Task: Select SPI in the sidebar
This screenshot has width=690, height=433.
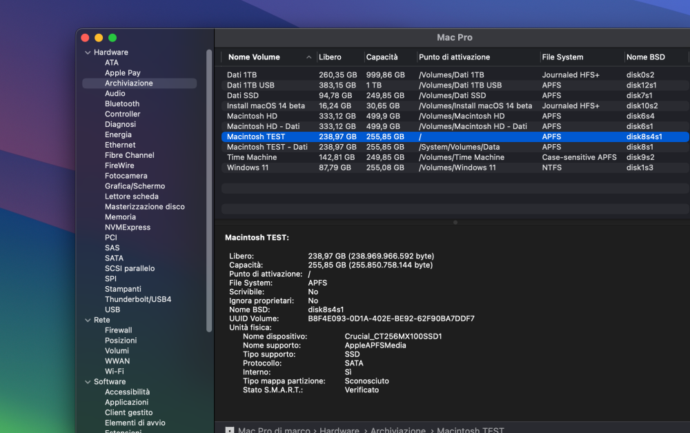Action: pos(110,279)
